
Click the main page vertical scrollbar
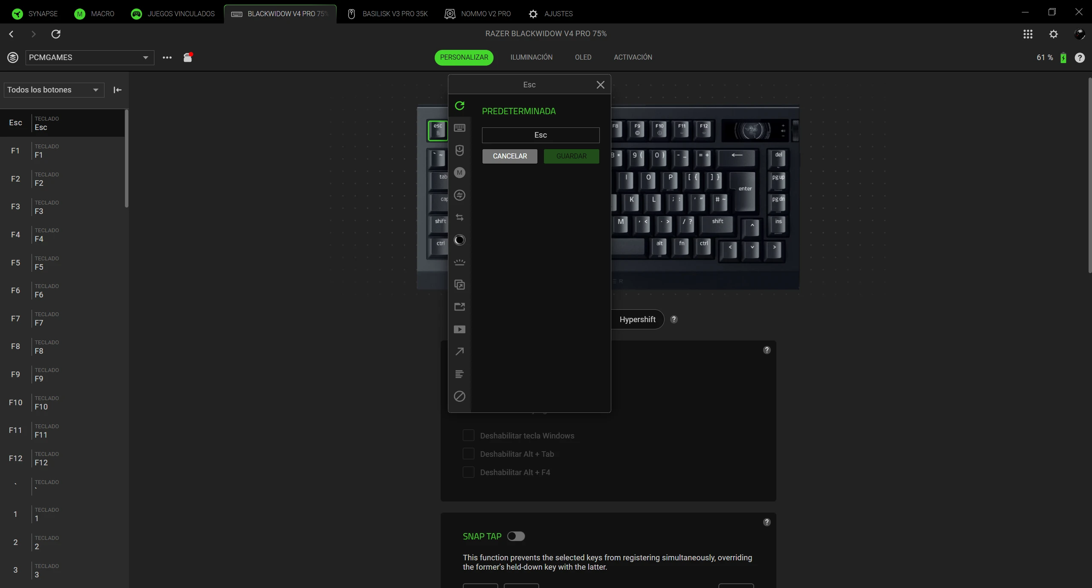point(1090,175)
